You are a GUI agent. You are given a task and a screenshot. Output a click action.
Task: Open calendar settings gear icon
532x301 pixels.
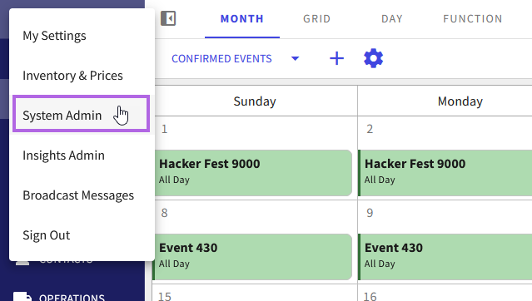tap(373, 58)
